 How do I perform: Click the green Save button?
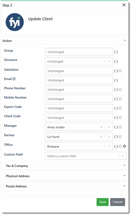pyautogui.click(x=102, y=202)
